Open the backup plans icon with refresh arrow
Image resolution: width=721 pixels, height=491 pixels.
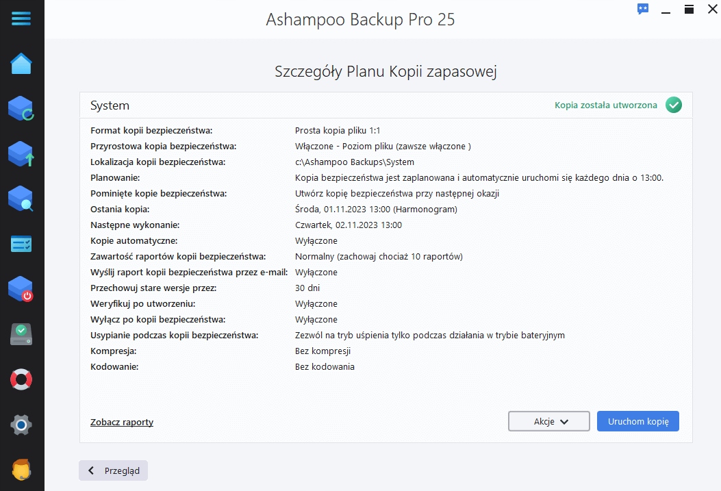point(21,108)
